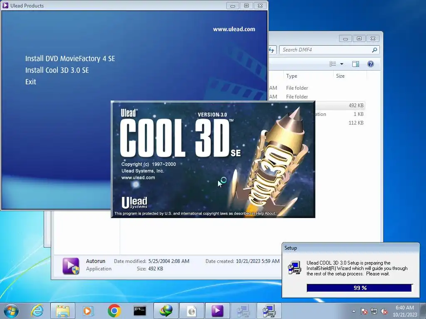Switch to the InstallShield Setup taskbar icon
The width and height of the screenshot is (426, 319).
269,311
